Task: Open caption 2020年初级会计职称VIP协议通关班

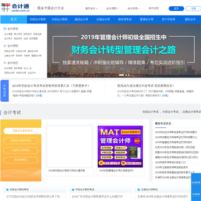Action: (x=66, y=170)
